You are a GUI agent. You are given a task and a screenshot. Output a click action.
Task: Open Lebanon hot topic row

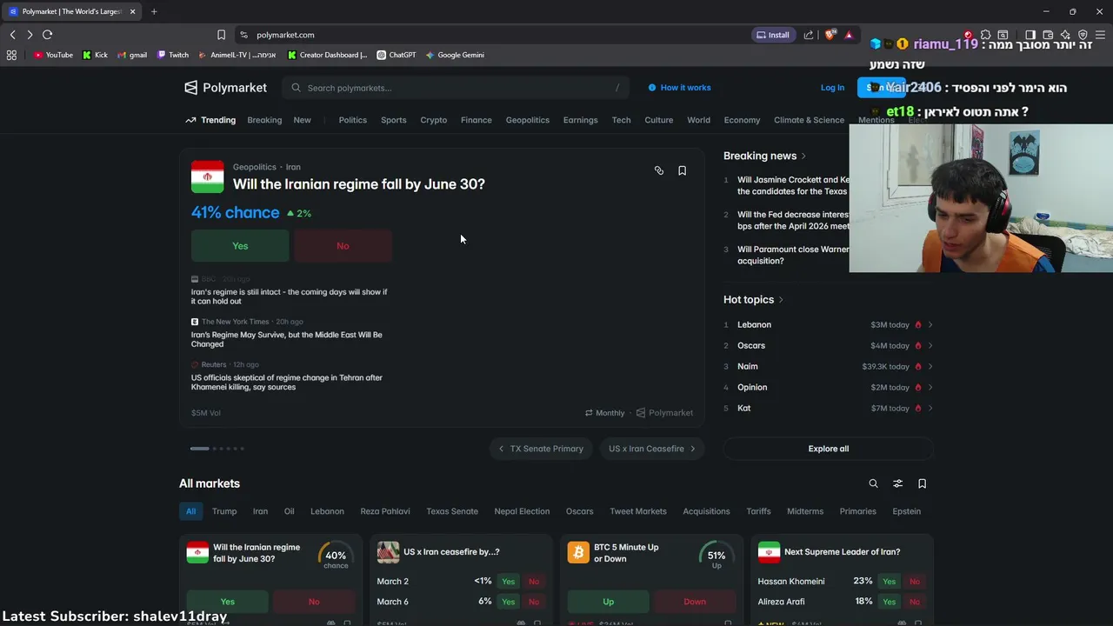(x=828, y=324)
